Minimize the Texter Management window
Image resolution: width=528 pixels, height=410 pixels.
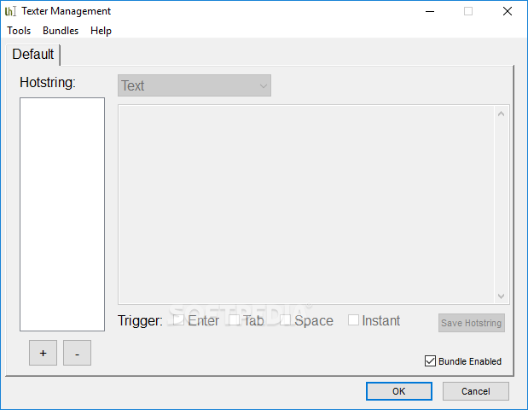coord(430,11)
